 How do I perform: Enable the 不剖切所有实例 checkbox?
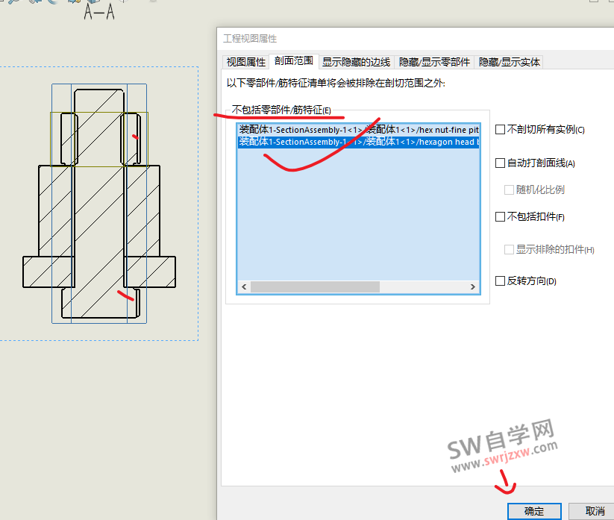[x=501, y=129]
